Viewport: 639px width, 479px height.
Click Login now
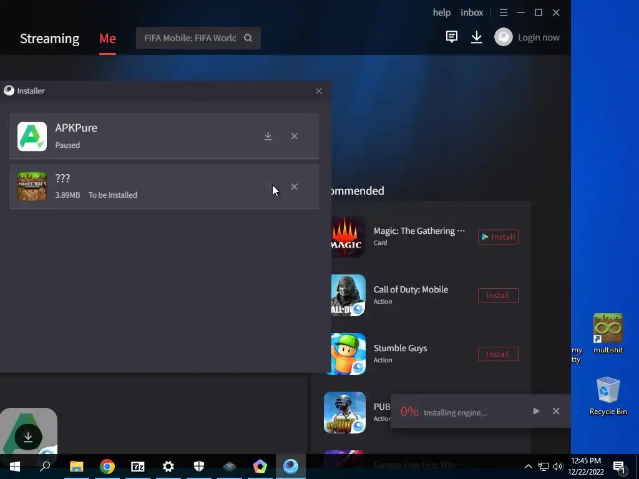tap(539, 37)
